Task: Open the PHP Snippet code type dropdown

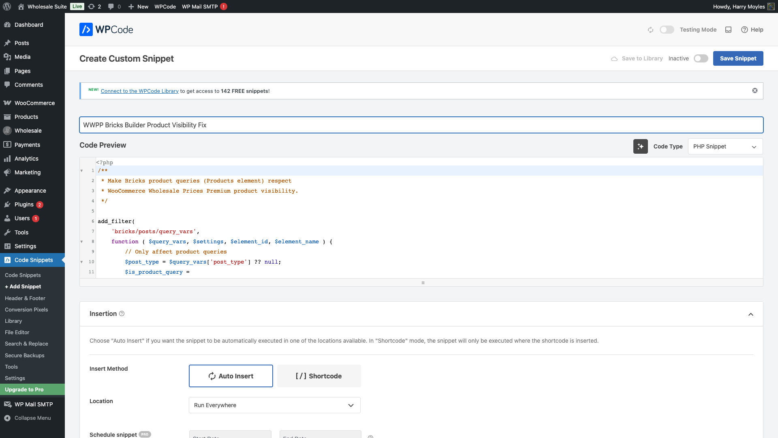Action: [725, 146]
